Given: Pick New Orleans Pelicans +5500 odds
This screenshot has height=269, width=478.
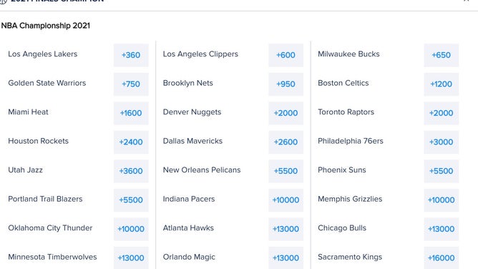Looking at the screenshot, I should (x=286, y=171).
